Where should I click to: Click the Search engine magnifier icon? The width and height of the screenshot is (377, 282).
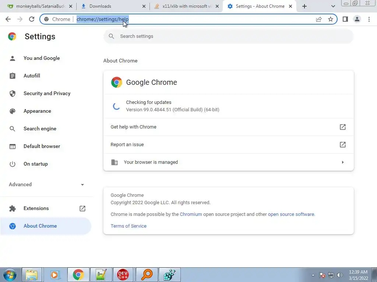click(x=12, y=129)
